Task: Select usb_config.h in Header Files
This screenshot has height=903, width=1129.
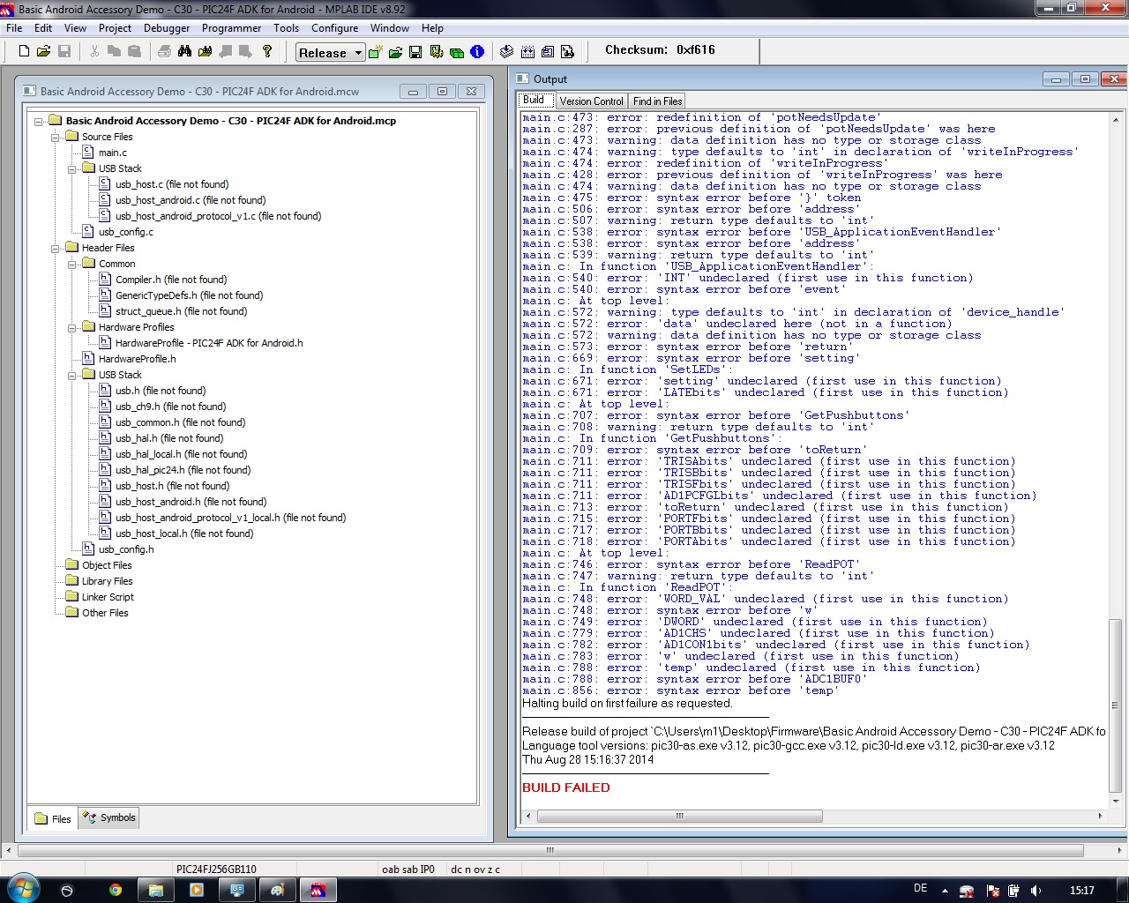Action: tap(126, 549)
